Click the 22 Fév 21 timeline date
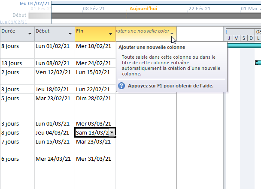 [200, 9]
